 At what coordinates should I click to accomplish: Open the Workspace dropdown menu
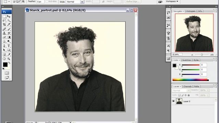coord(172,1)
